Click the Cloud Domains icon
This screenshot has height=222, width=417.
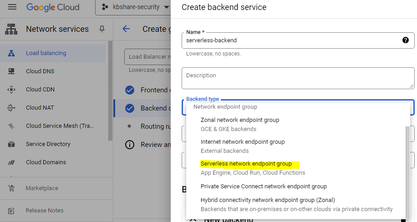(11, 162)
